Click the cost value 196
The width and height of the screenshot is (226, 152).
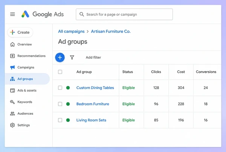pyautogui.click(x=181, y=120)
